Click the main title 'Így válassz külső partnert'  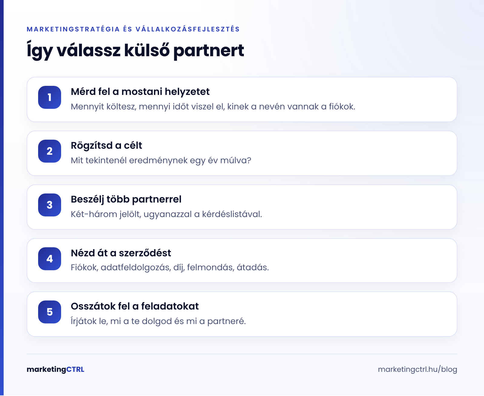tap(135, 50)
